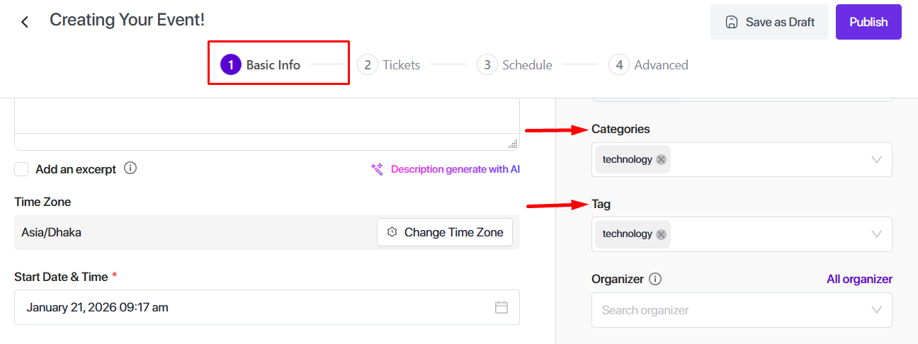The image size is (918, 344).
Task: Click the step 4 circle icon
Action: click(618, 65)
